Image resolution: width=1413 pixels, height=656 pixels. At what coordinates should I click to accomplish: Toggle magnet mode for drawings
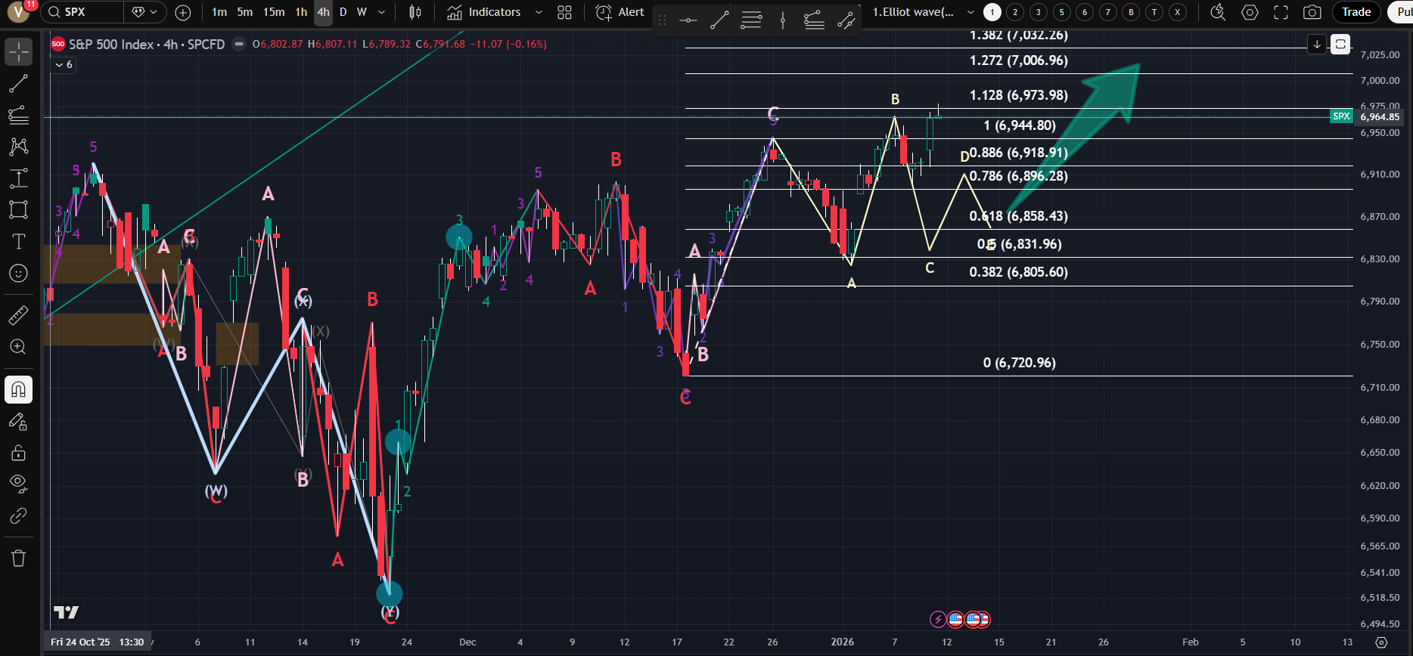(x=18, y=390)
